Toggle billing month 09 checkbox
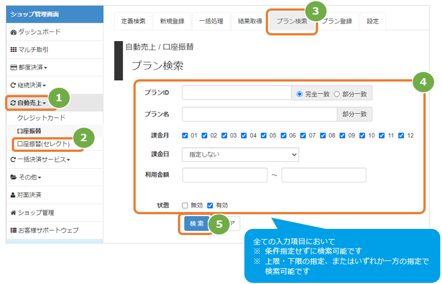The width and height of the screenshot is (442, 284). tap(342, 136)
